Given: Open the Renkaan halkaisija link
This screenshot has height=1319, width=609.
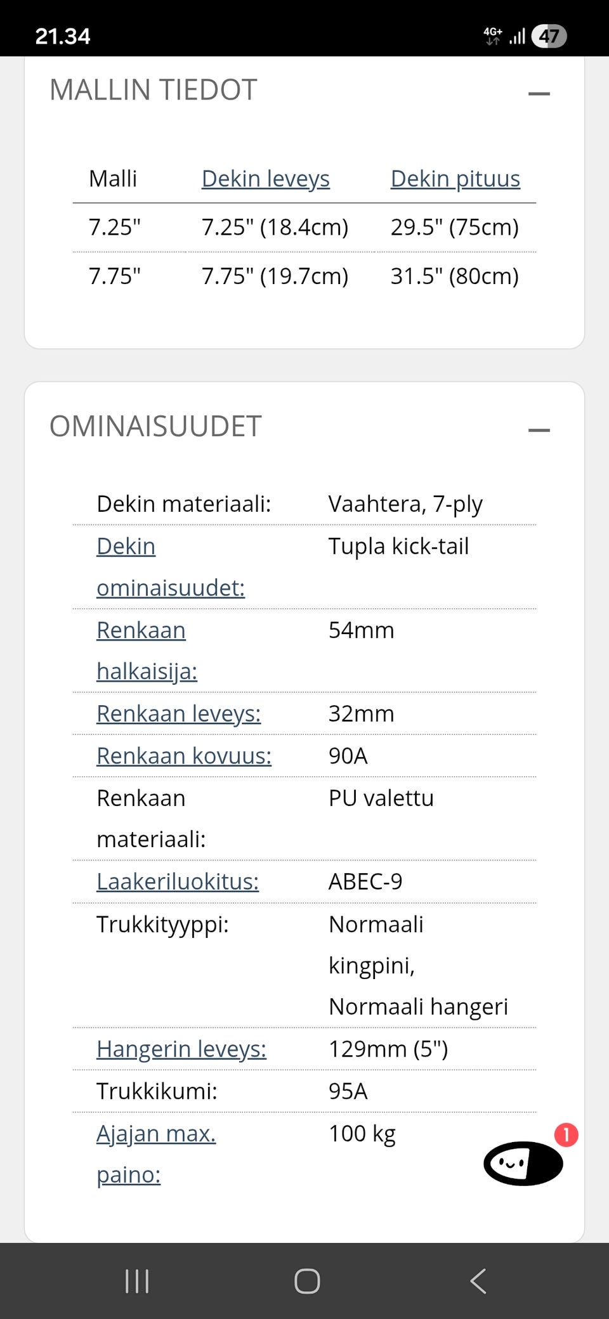Looking at the screenshot, I should coord(147,651).
